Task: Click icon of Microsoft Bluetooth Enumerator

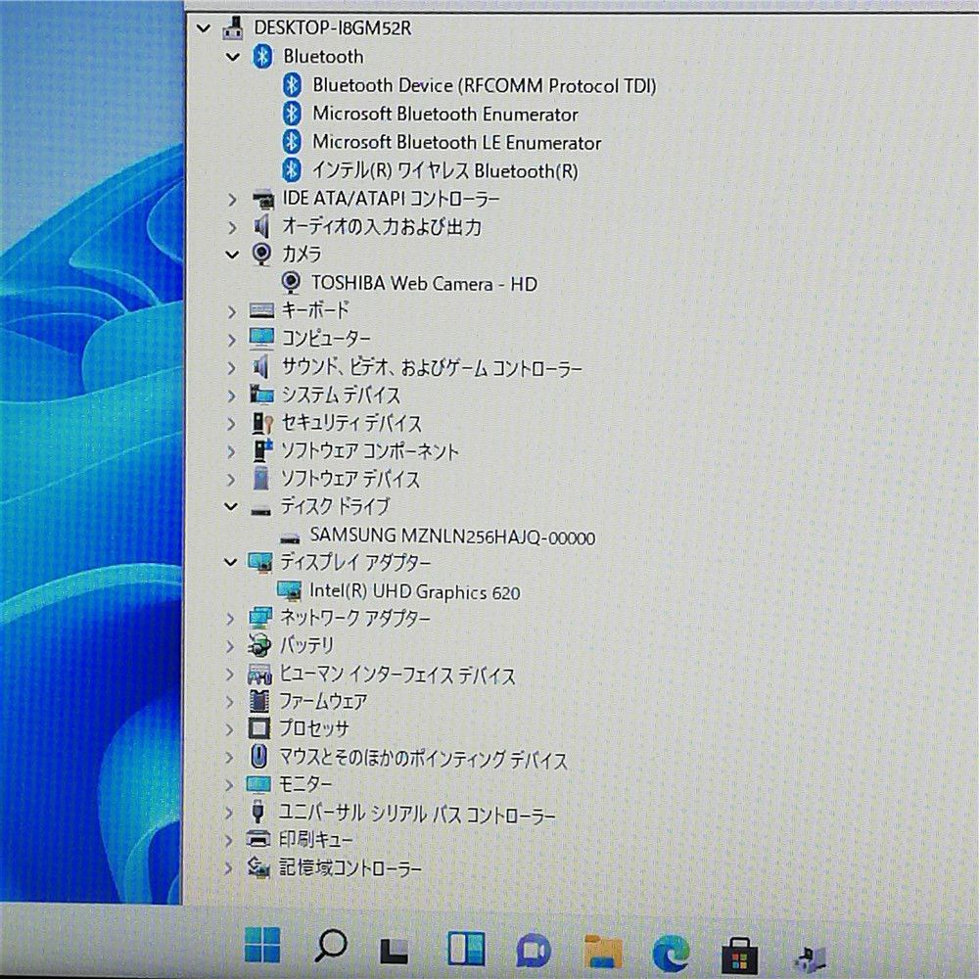Action: [292, 114]
